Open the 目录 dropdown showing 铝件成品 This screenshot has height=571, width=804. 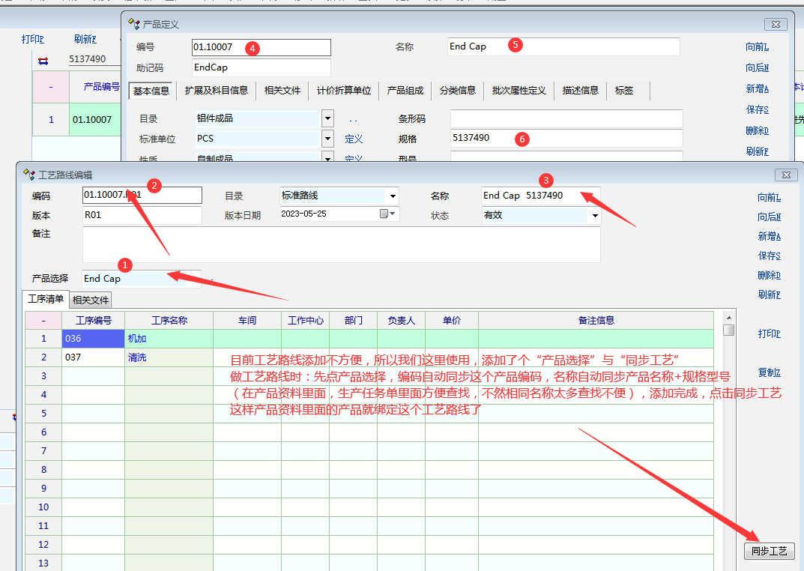click(327, 118)
